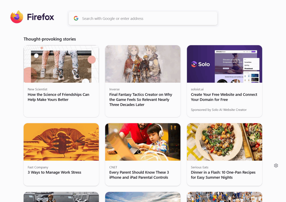Focus the Search with Google address field
This screenshot has height=202, width=286.
click(143, 18)
